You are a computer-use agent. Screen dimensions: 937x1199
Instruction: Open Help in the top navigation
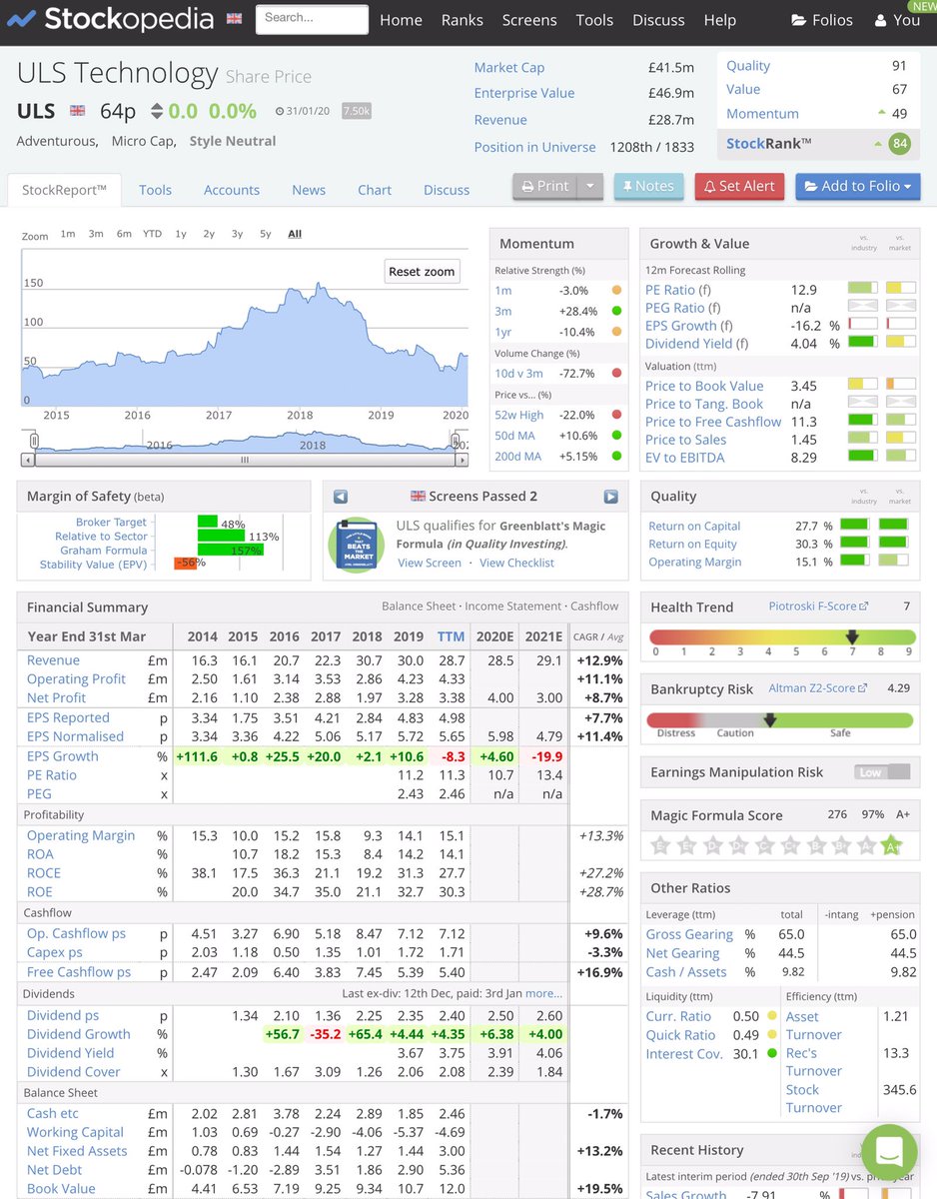pyautogui.click(x=719, y=20)
